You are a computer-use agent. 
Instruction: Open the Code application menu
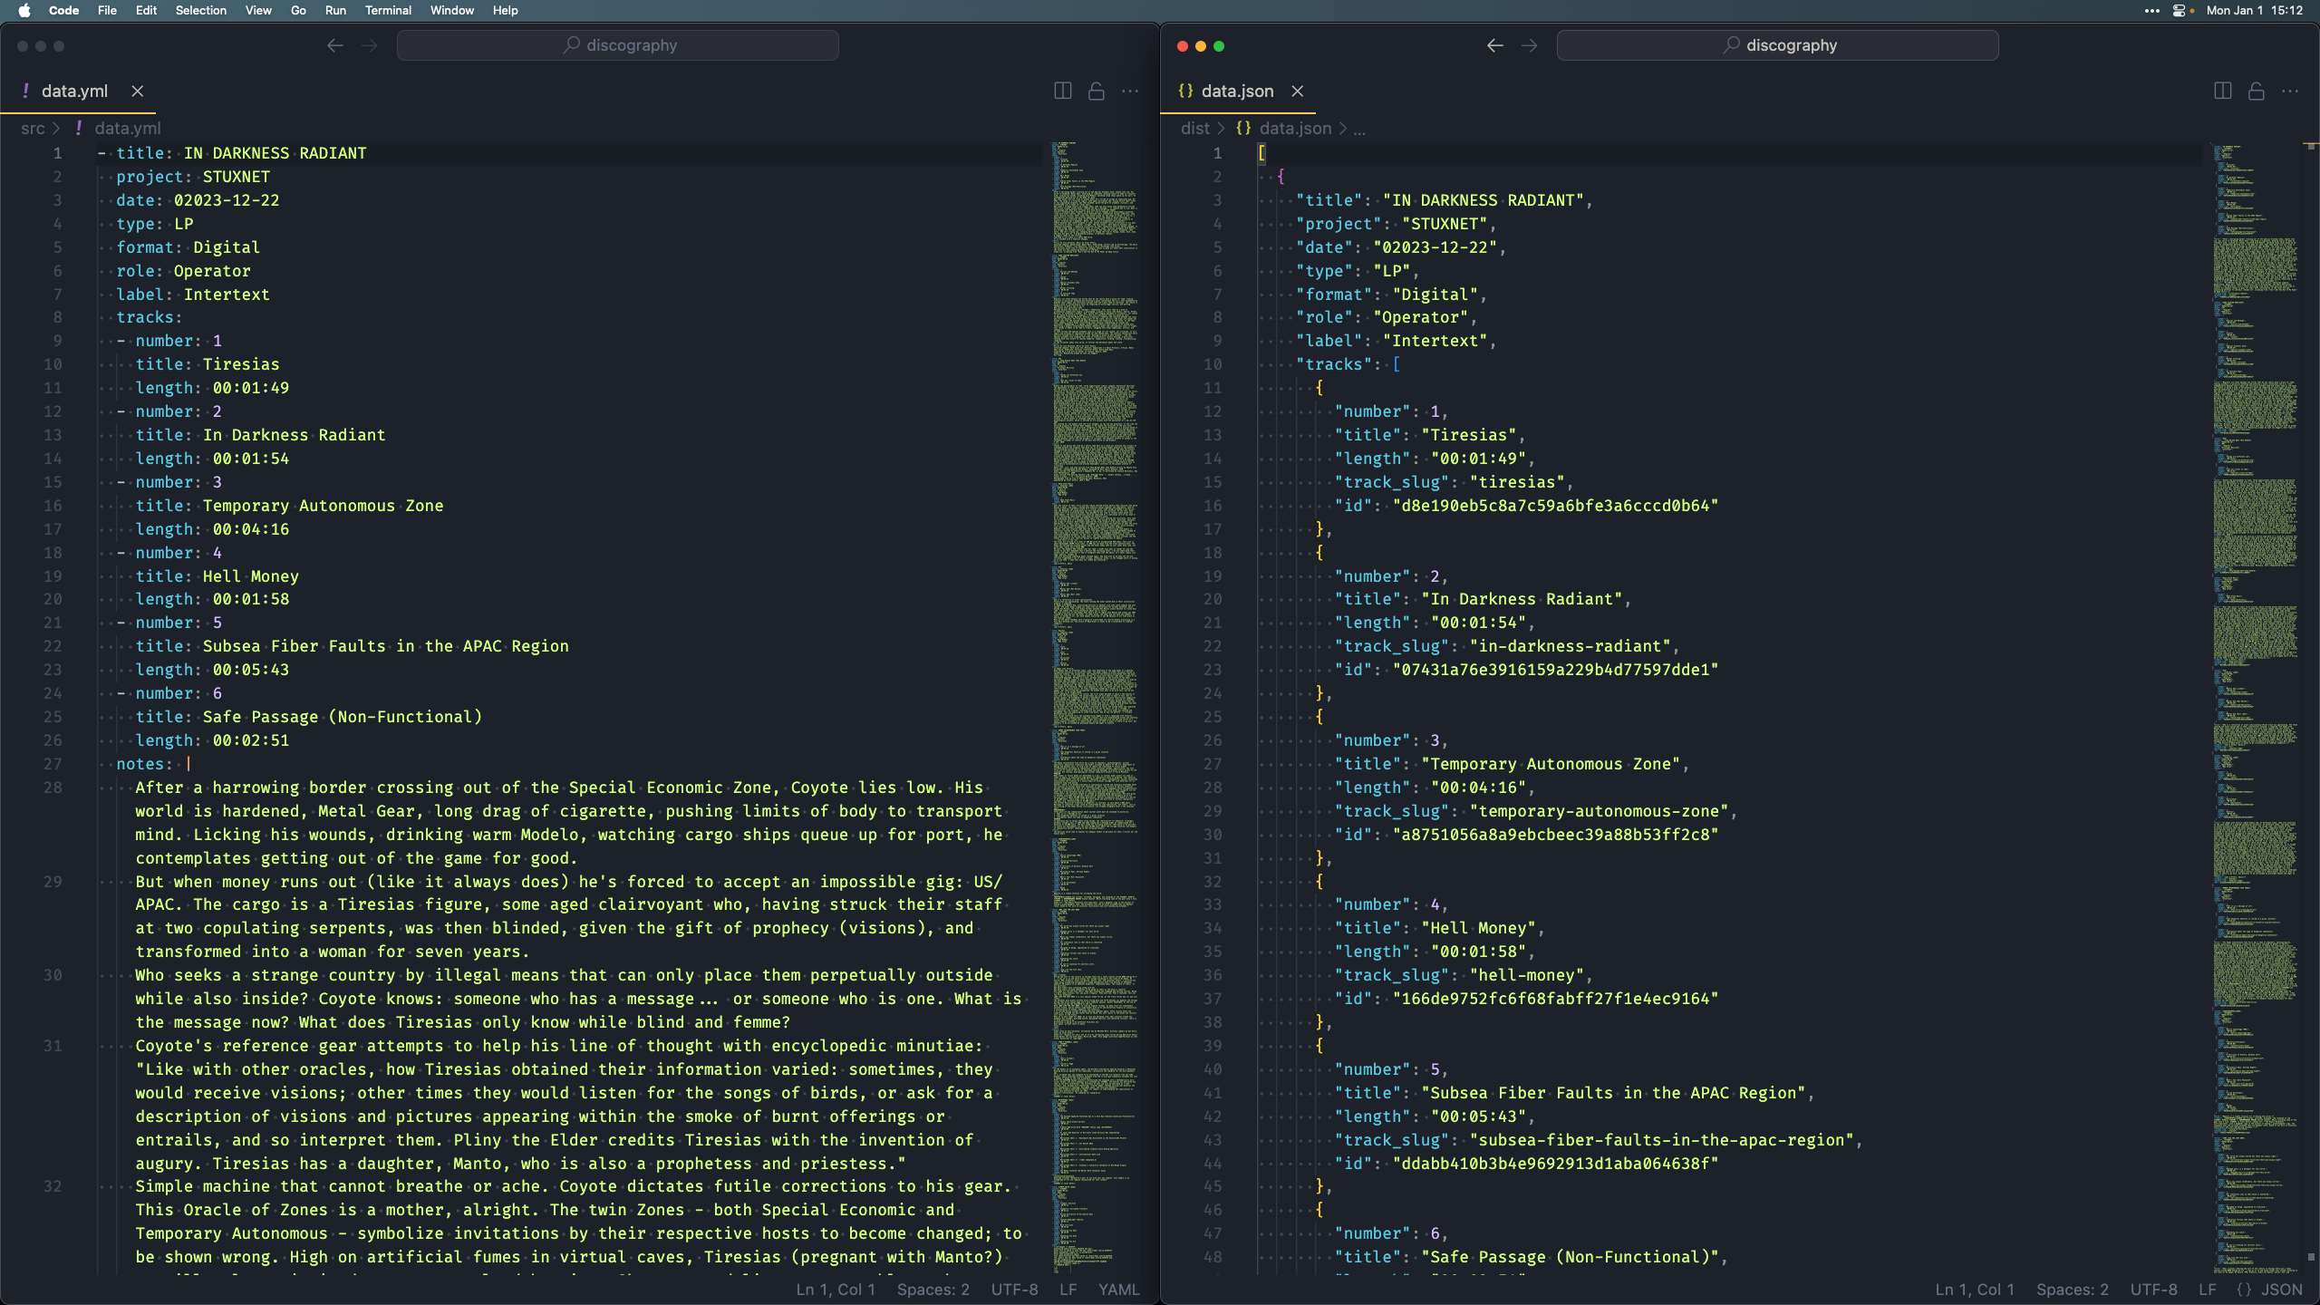click(x=63, y=10)
